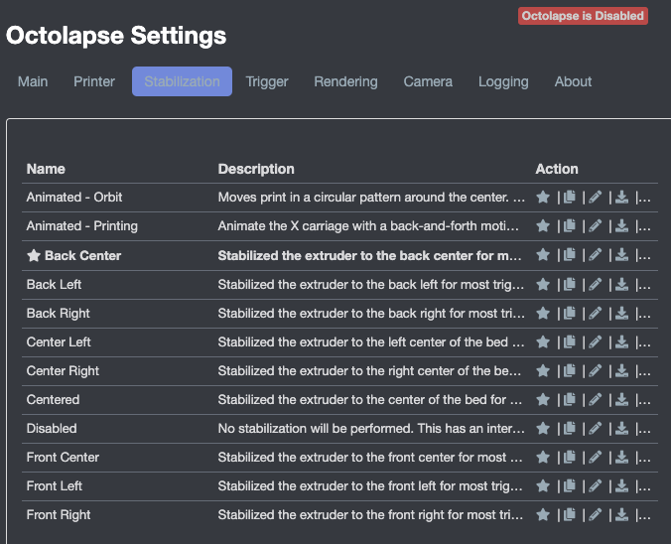This screenshot has width=671, height=544.
Task: Click the Back Center action star icon
Action: pyautogui.click(x=543, y=255)
